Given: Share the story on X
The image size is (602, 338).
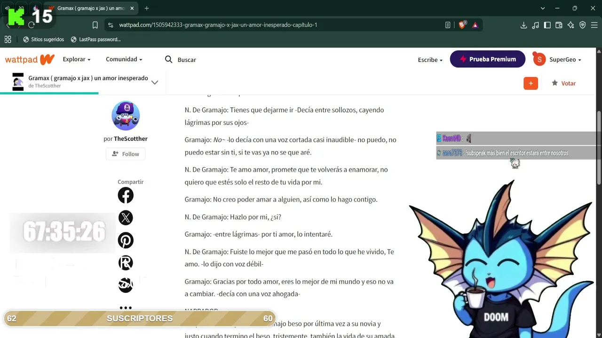Looking at the screenshot, I should click(126, 218).
